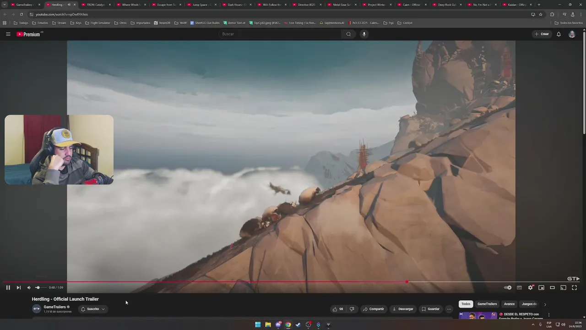Open the Armor Tier List bookmark
The height and width of the screenshot is (330, 586).
(234, 23)
